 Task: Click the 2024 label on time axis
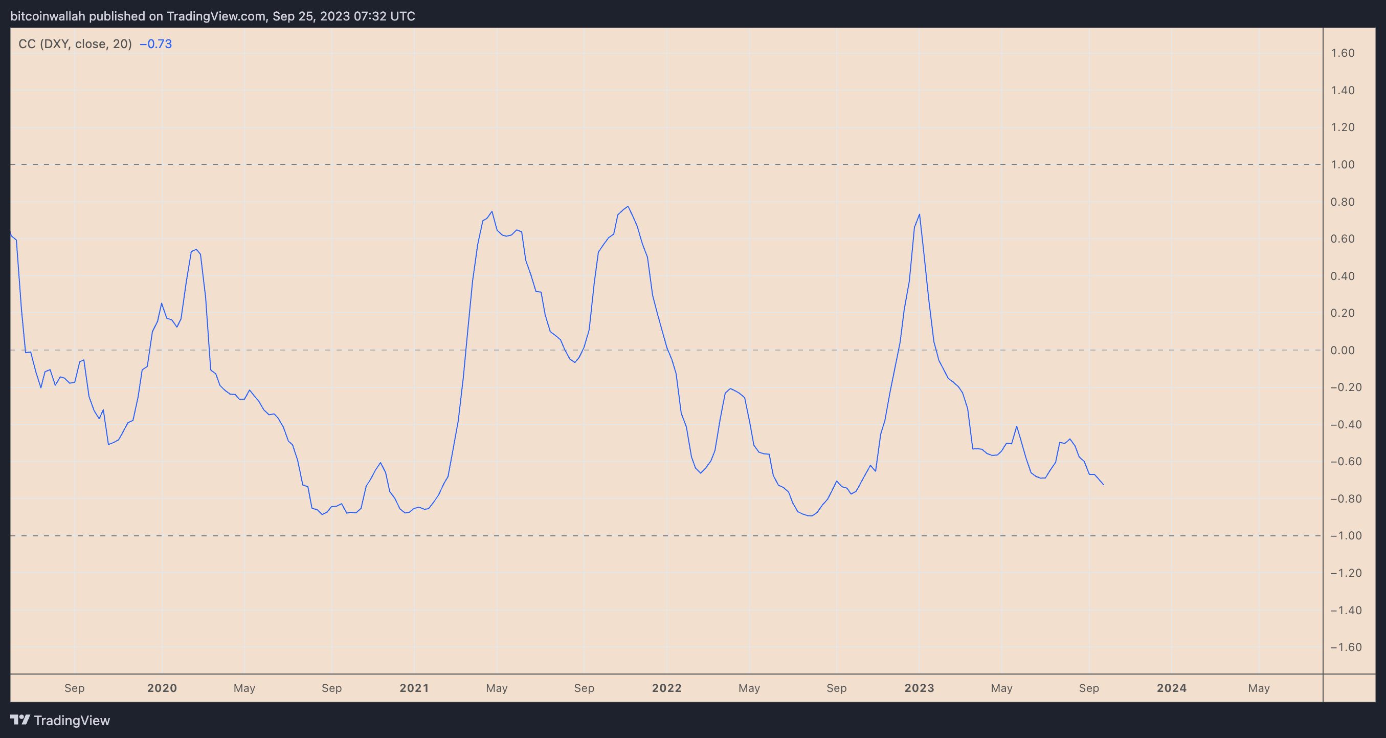[x=1171, y=688]
